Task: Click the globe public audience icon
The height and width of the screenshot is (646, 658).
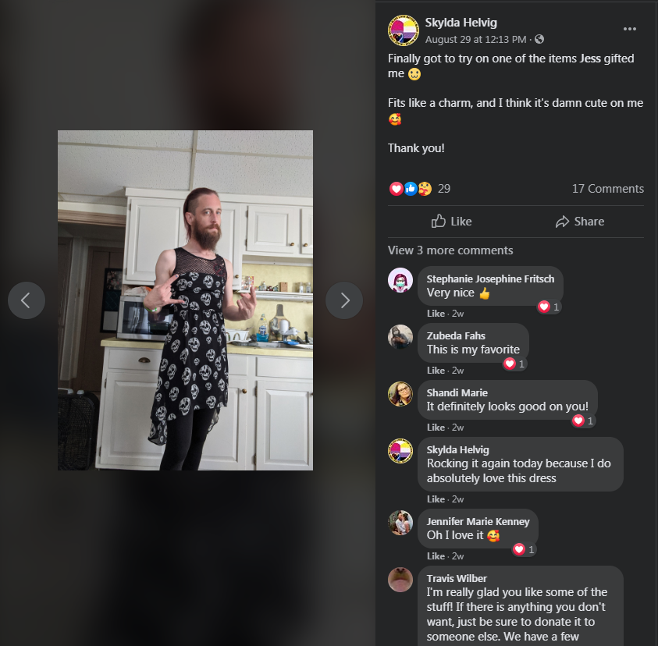Action: 539,39
